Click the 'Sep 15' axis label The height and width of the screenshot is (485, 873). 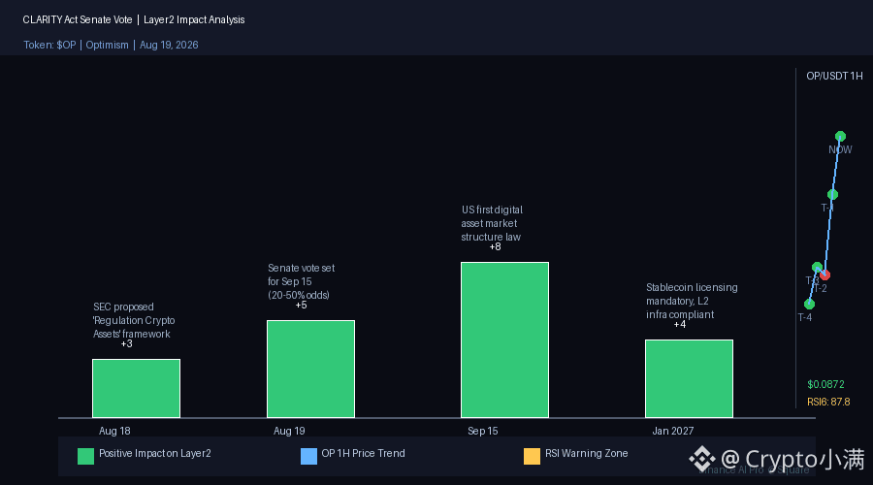(483, 431)
